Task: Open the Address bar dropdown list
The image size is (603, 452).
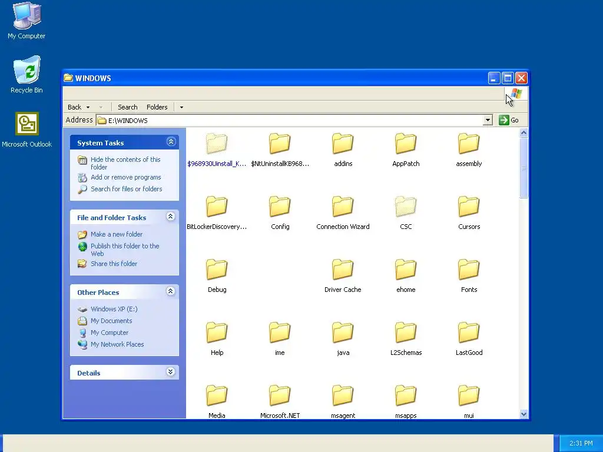Action: (x=488, y=120)
